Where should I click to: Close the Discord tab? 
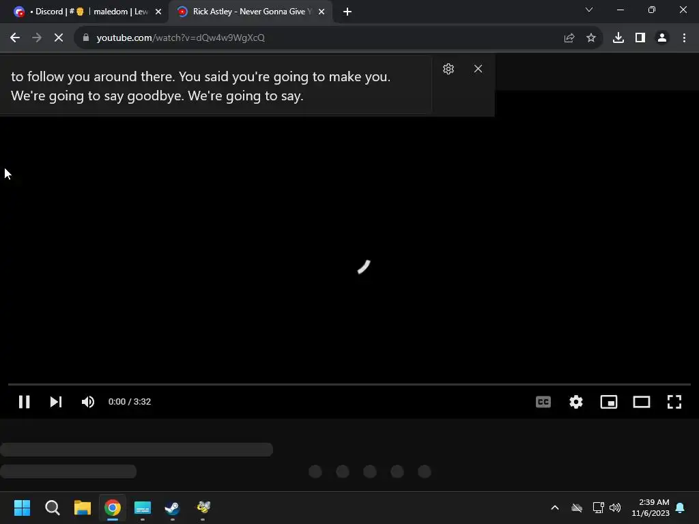pos(158,12)
